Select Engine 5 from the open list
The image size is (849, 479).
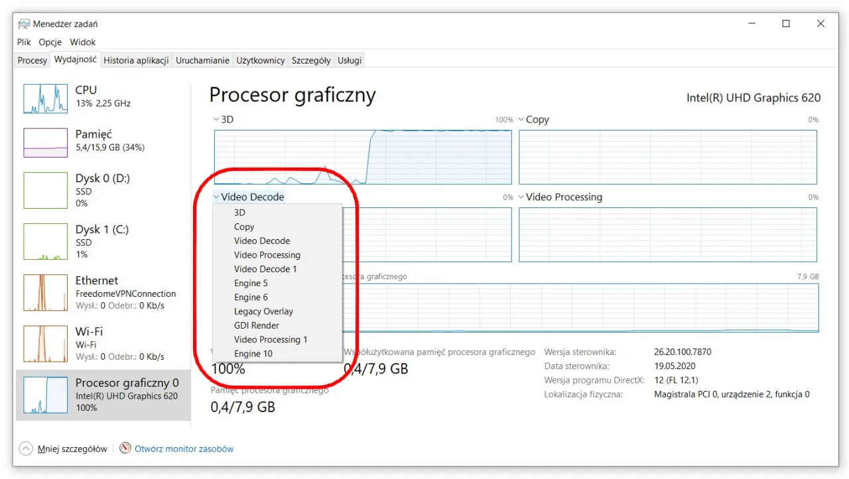click(x=251, y=283)
